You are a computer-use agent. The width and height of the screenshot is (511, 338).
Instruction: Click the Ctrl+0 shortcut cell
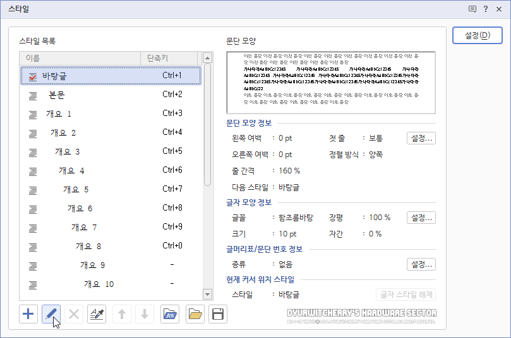tap(172, 245)
